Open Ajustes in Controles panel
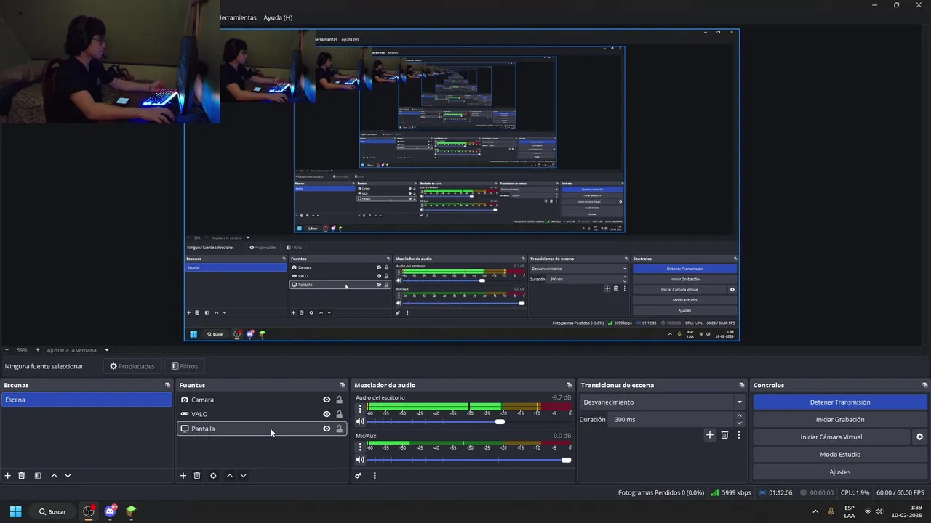The height and width of the screenshot is (523, 931). tap(840, 472)
